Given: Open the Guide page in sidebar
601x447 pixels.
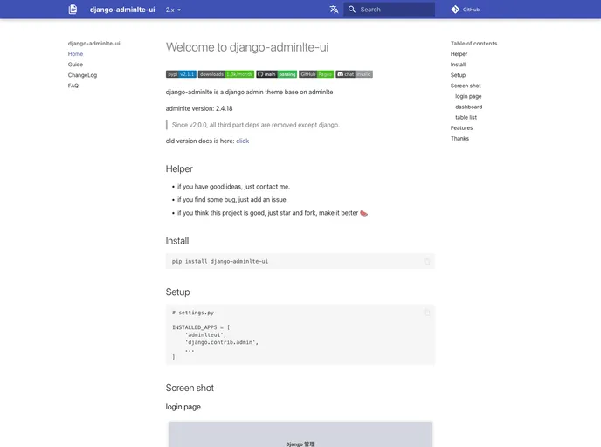Looking at the screenshot, I should [76, 65].
